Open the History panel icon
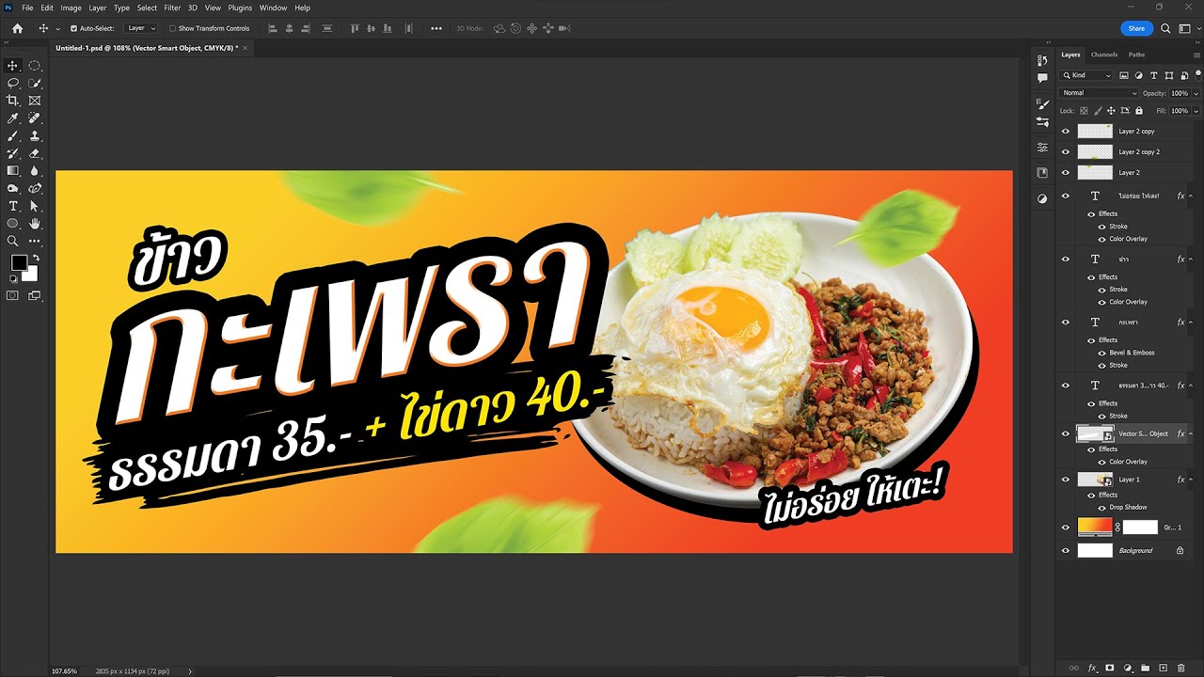This screenshot has height=677, width=1204. coord(1042,60)
